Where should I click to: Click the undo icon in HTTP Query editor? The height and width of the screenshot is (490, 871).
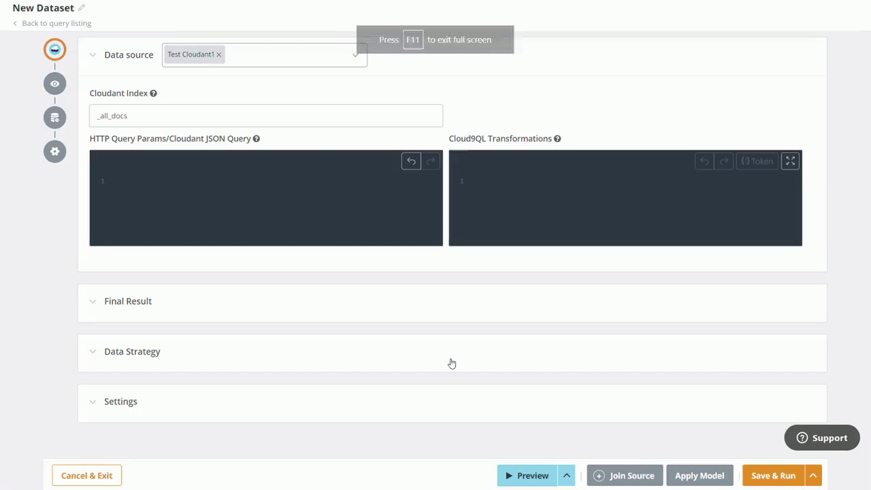[411, 161]
